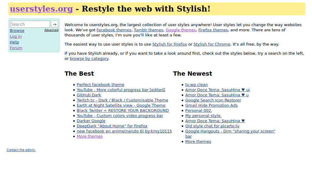The image size is (312, 196).
Task: Open the Help sidebar link
Action: pyautogui.click(x=14, y=42)
